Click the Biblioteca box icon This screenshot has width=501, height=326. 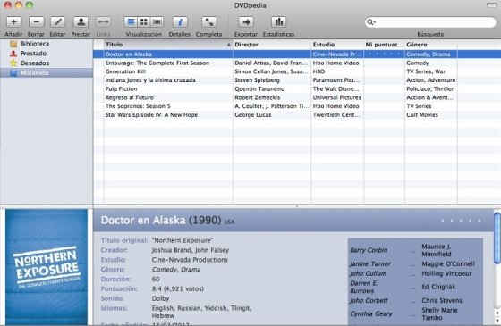pyautogui.click(x=13, y=44)
